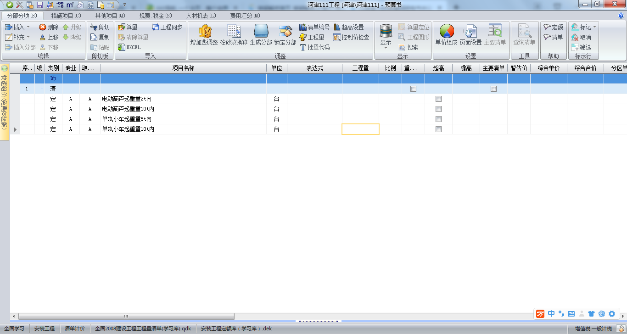Click 搜索 search button
The height and width of the screenshot is (334, 627).
click(x=409, y=47)
